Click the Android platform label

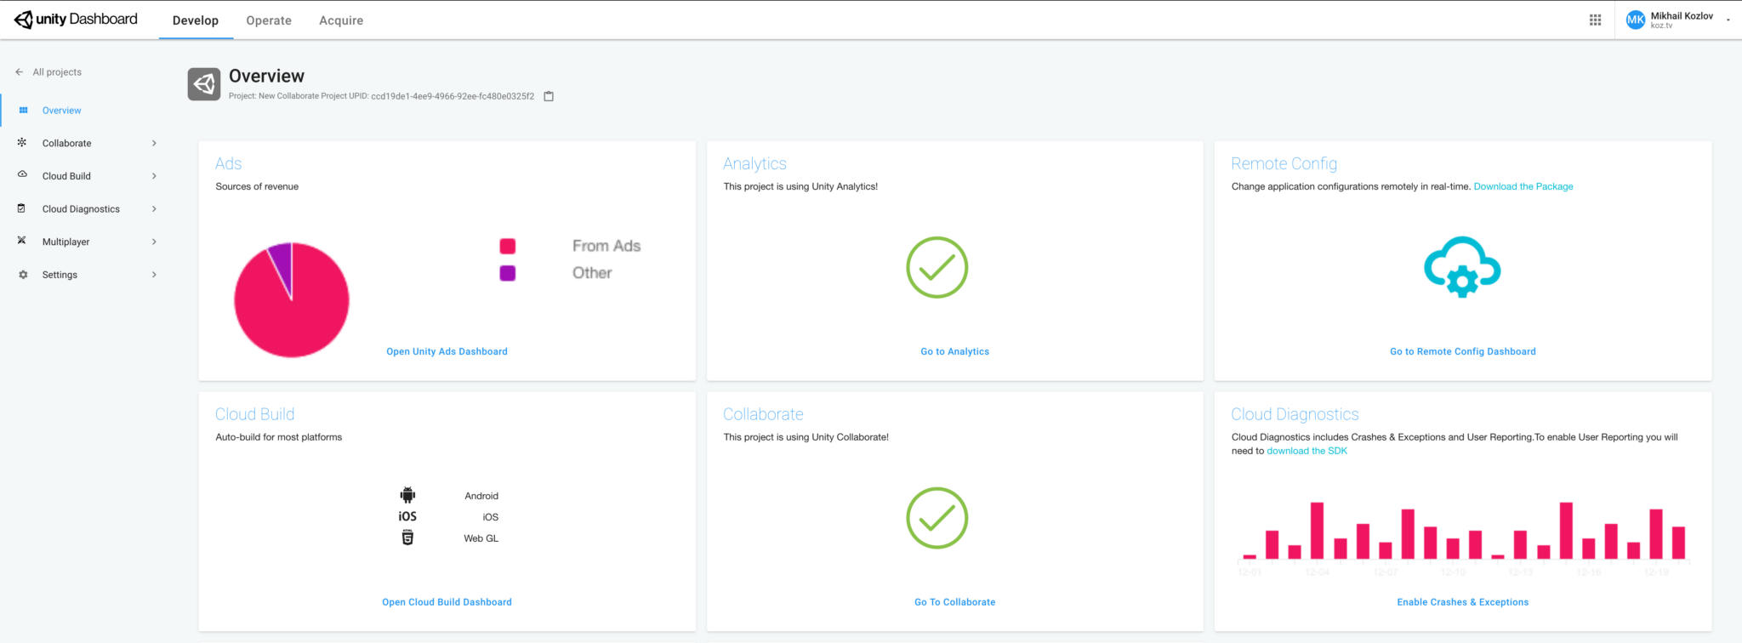[x=481, y=496]
